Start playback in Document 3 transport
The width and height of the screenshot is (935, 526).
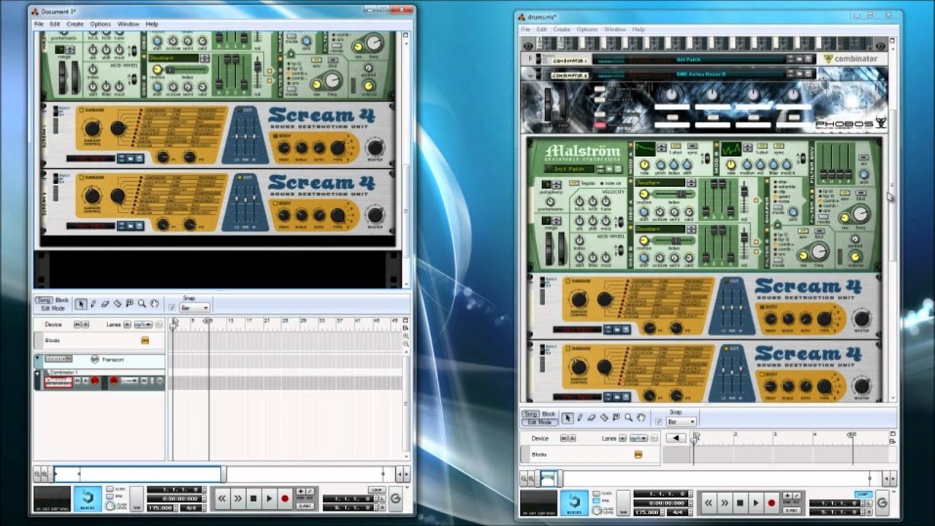[270, 498]
